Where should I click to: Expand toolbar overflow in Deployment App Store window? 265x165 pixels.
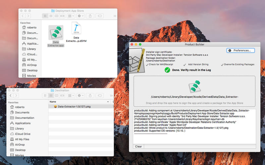coord(115,16)
